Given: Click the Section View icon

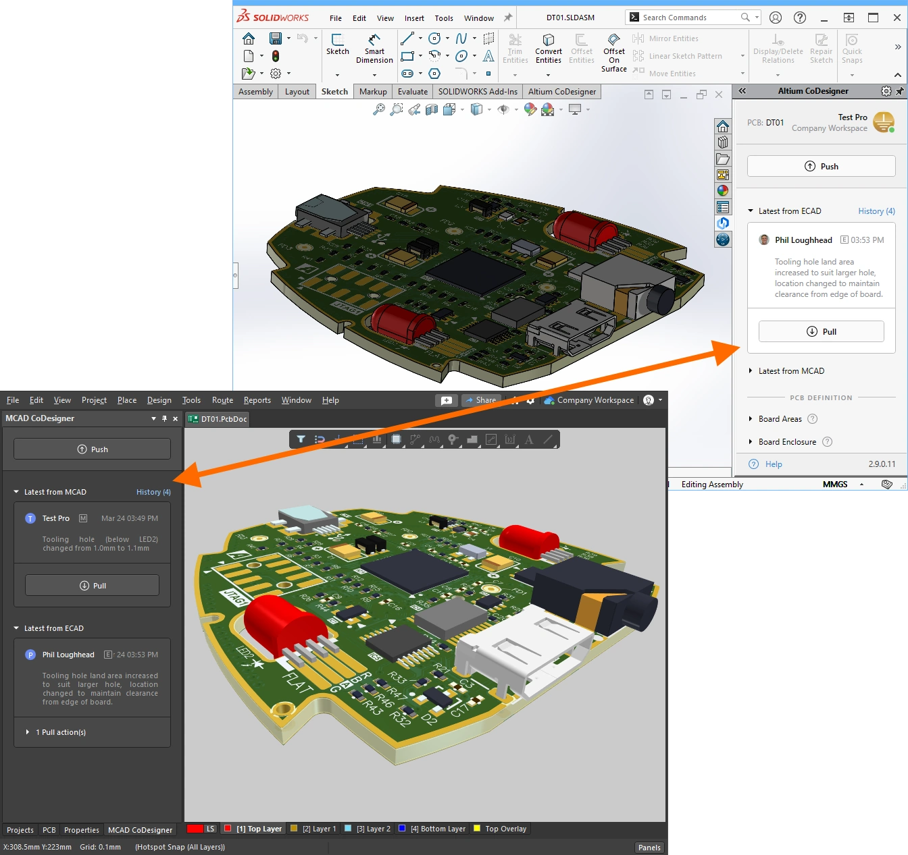Looking at the screenshot, I should (432, 109).
